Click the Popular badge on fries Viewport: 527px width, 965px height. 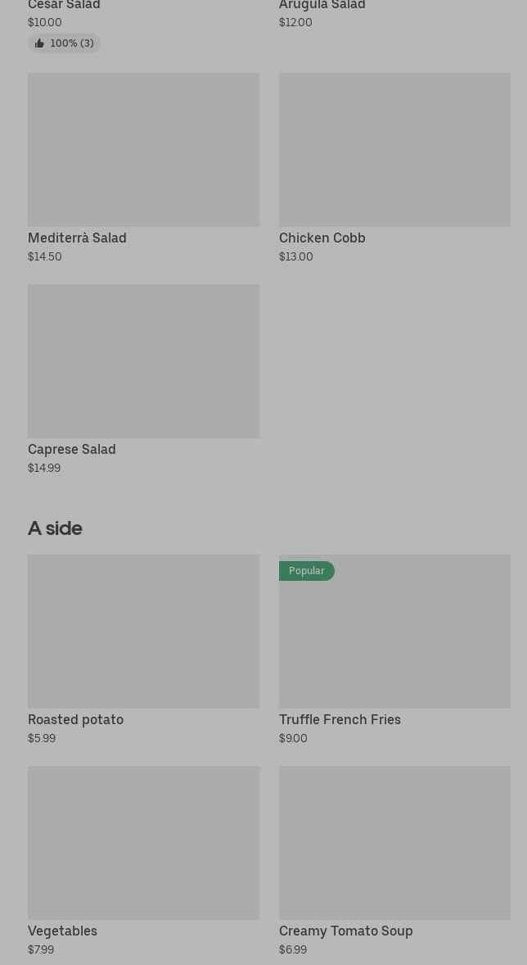point(306,571)
